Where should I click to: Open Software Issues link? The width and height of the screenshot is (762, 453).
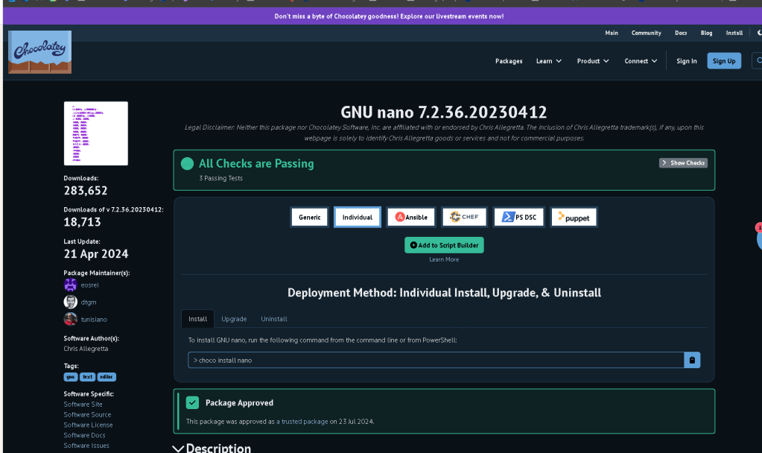pos(86,446)
